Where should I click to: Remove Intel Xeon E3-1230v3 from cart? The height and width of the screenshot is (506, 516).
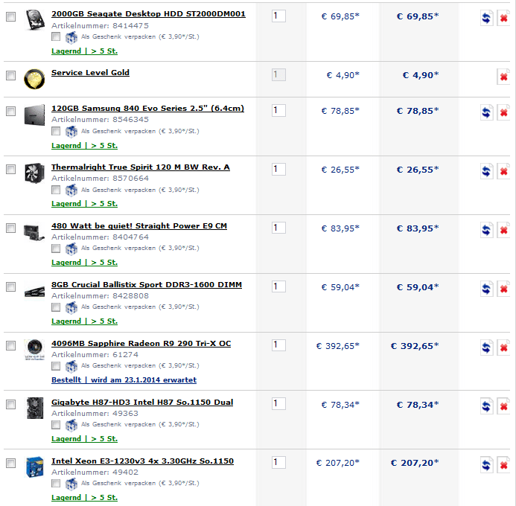[503, 465]
